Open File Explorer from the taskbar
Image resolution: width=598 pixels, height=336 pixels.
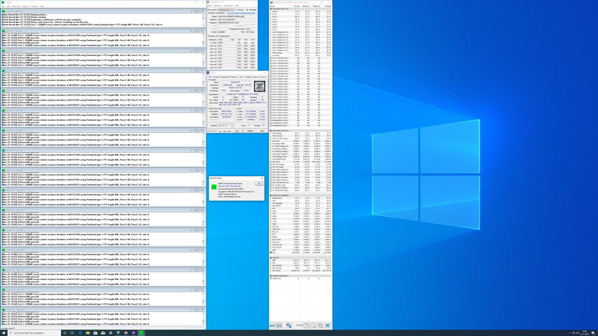[x=88, y=333]
